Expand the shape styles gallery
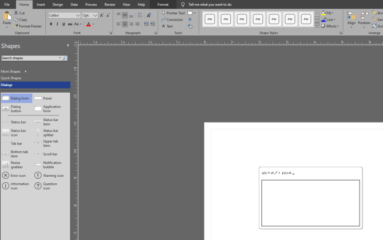383x240 pixels. pyautogui.click(x=317, y=25)
